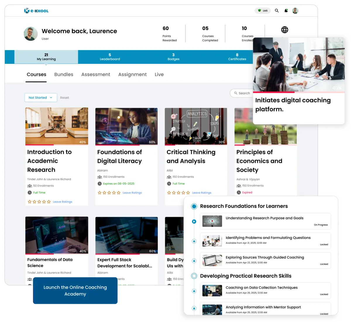
Task: Open the search icon in the header
Action: point(276,11)
